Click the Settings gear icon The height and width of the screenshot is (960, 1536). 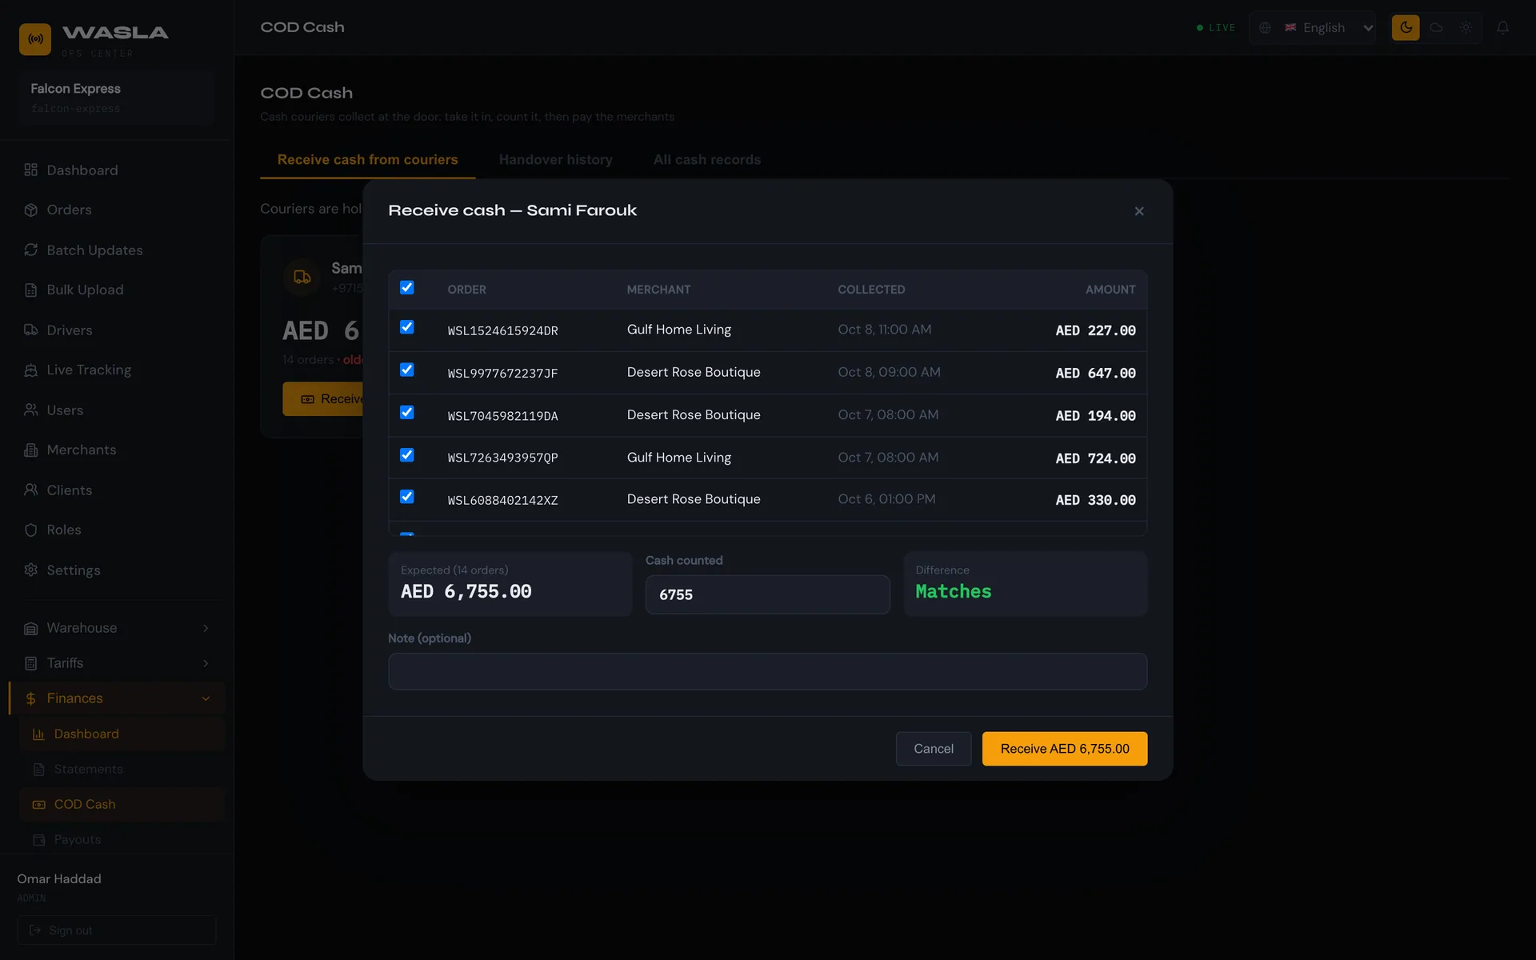[x=30, y=570]
